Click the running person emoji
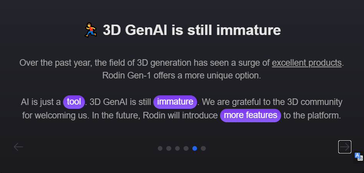This screenshot has height=173, width=364. coord(91,30)
